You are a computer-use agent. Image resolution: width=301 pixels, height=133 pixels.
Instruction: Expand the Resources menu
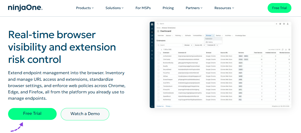tap(224, 8)
